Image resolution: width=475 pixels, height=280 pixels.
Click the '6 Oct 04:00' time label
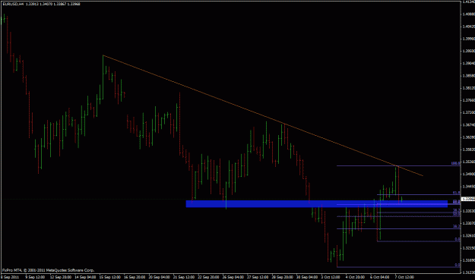click(x=380, y=277)
